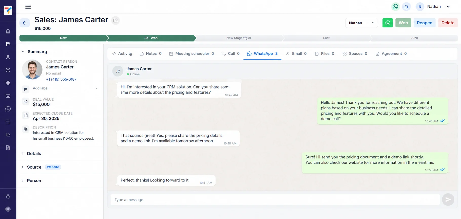Image resolution: width=461 pixels, height=219 pixels.
Task: Open the Nathan user profile menu
Action: pos(434,7)
